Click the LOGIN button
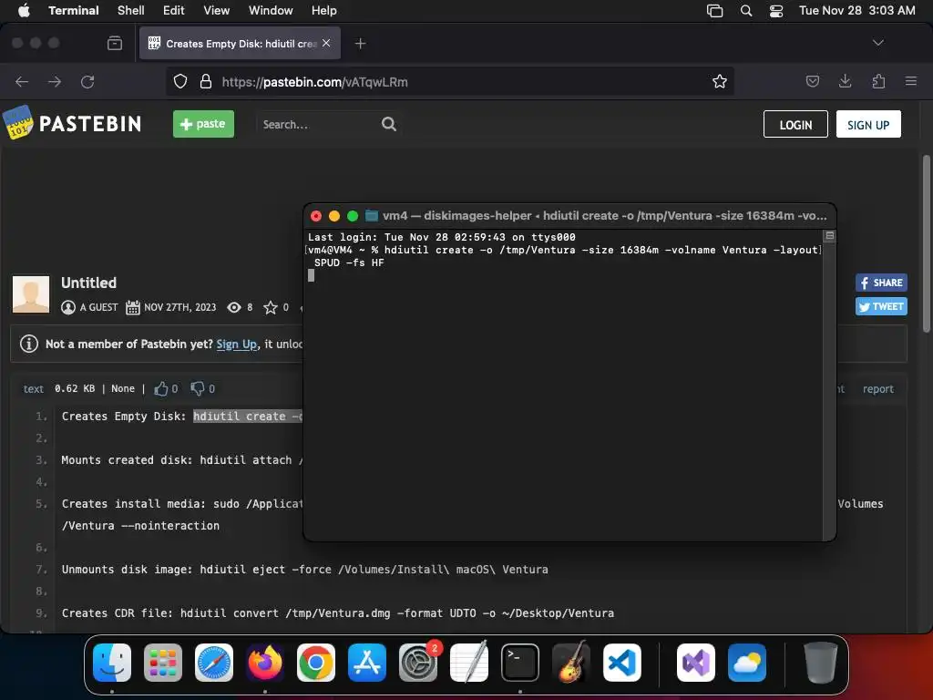Screen dimensions: 933x700 tap(795, 124)
